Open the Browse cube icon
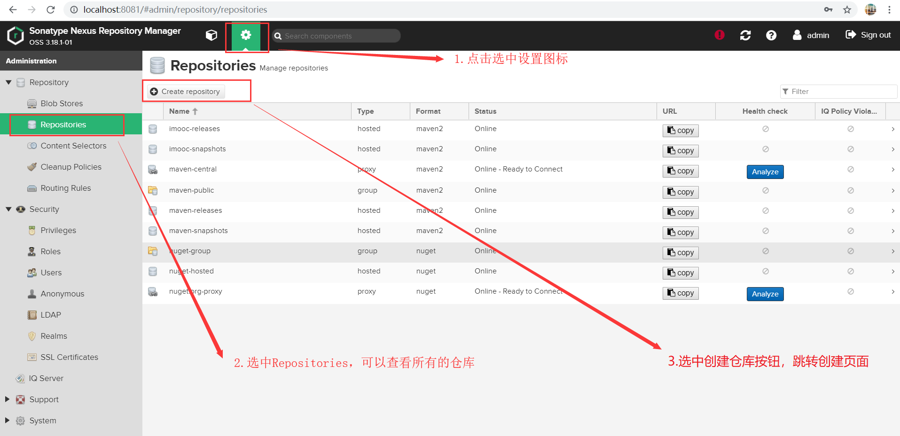The height and width of the screenshot is (436, 900). [x=211, y=35]
